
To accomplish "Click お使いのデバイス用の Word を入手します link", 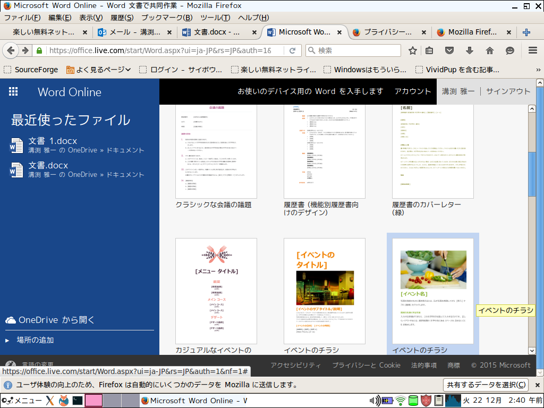I will 310,91.
